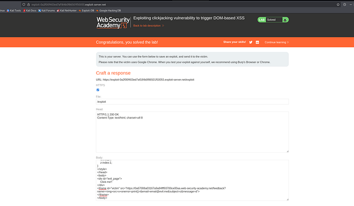Open the history clock icon in toolbar
The width and height of the screenshot is (354, 206).
pos(344,5)
